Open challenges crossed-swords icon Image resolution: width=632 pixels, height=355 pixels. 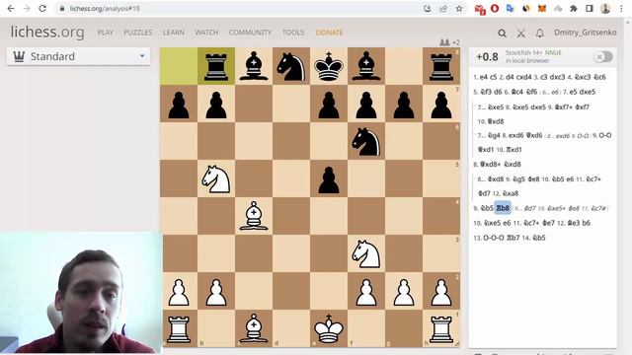click(520, 34)
